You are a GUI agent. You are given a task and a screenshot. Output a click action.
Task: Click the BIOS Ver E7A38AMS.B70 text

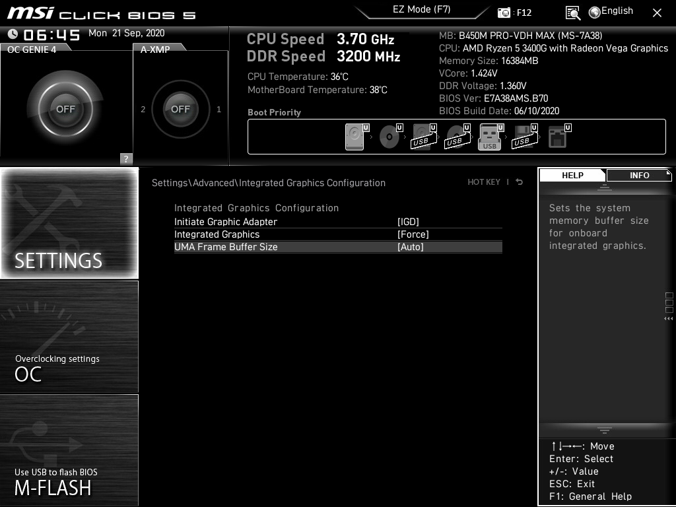[493, 98]
